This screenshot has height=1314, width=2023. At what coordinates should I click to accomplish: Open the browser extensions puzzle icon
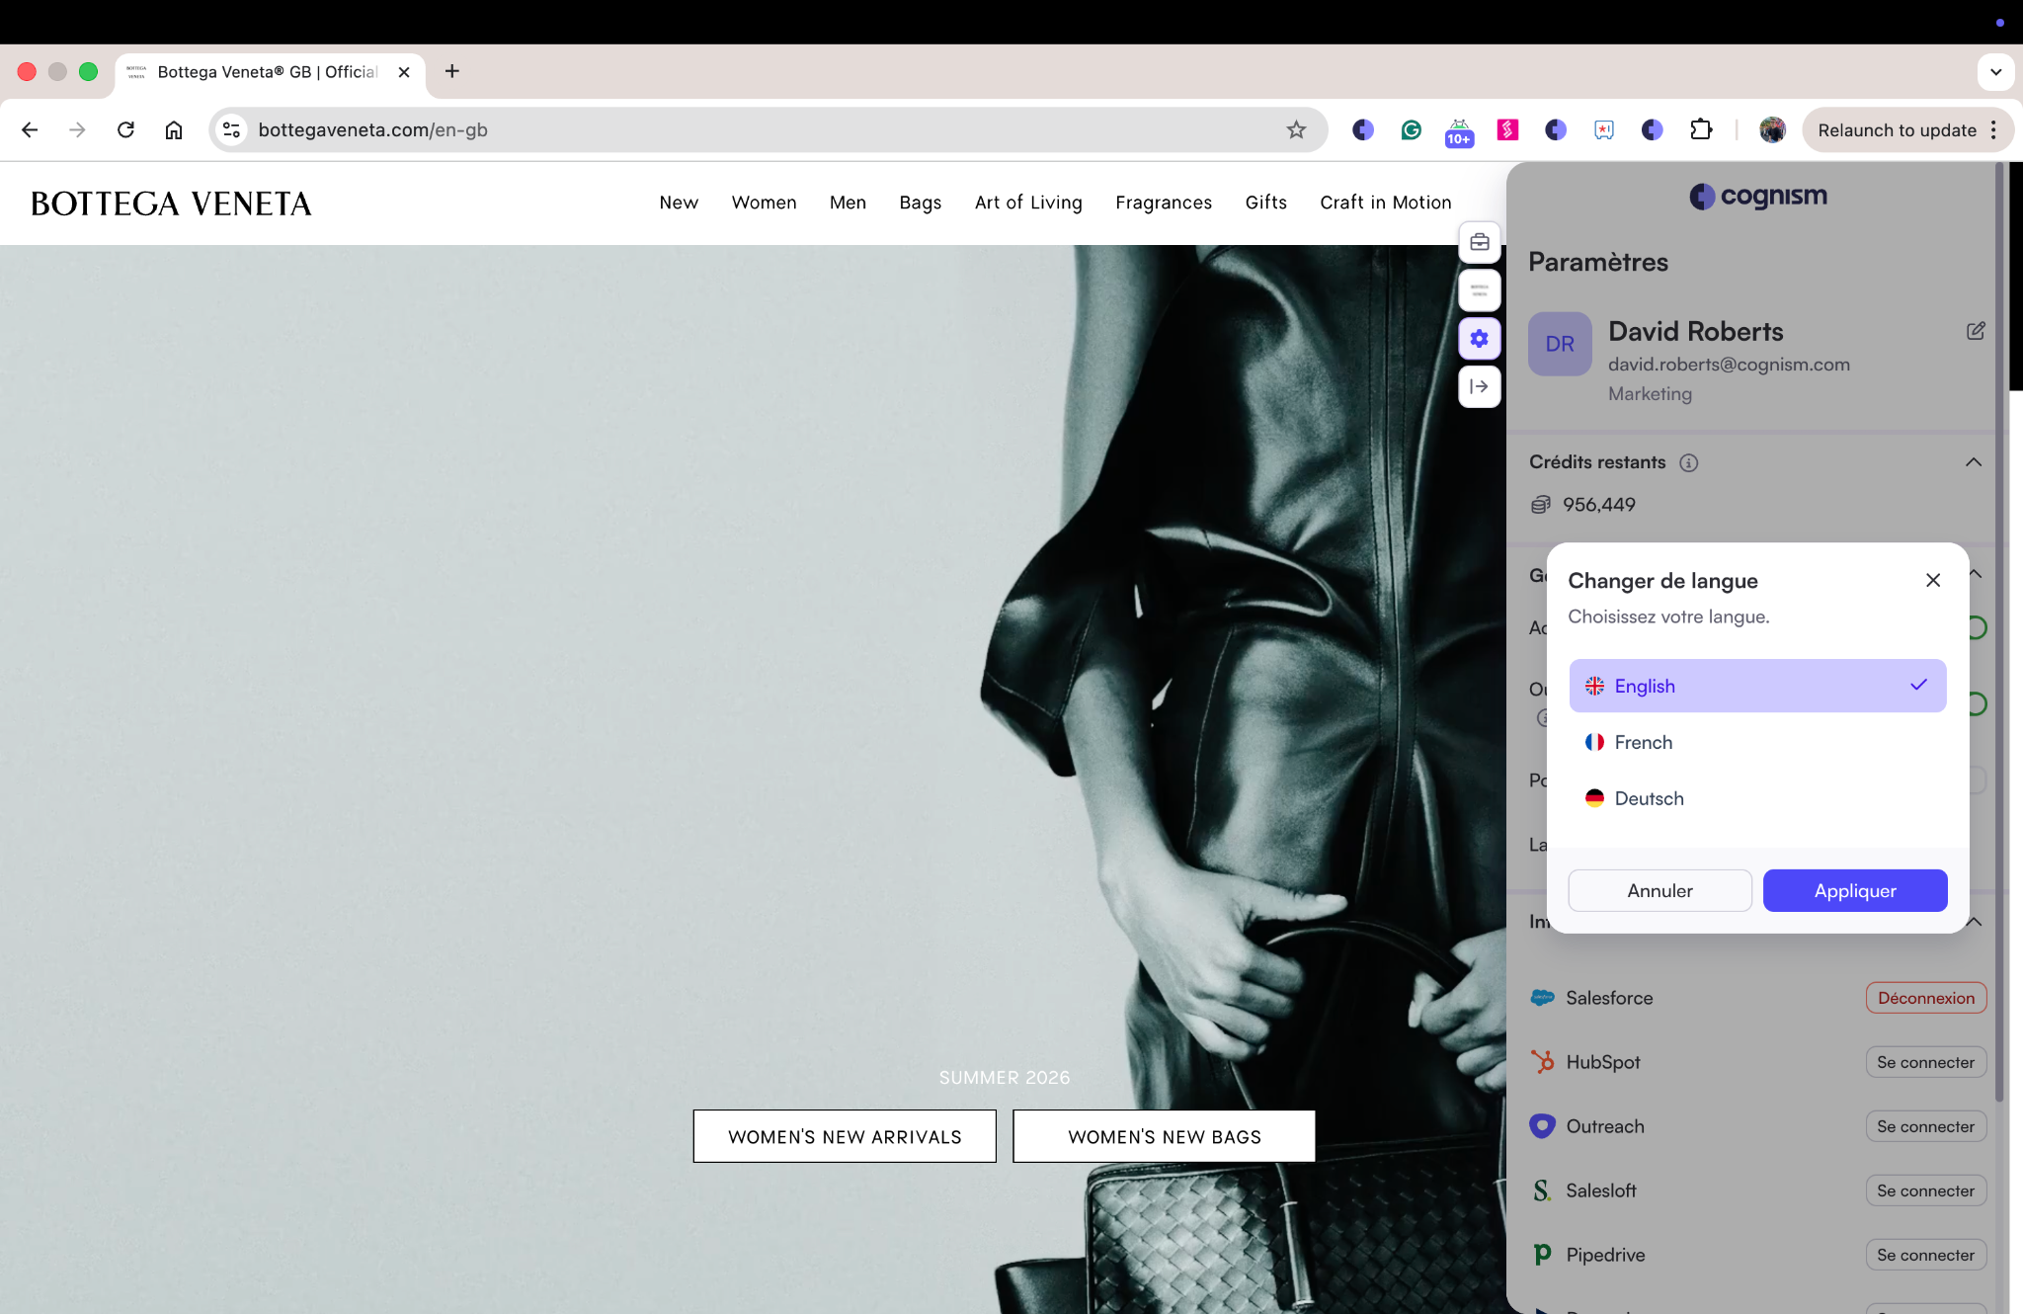tap(1700, 129)
